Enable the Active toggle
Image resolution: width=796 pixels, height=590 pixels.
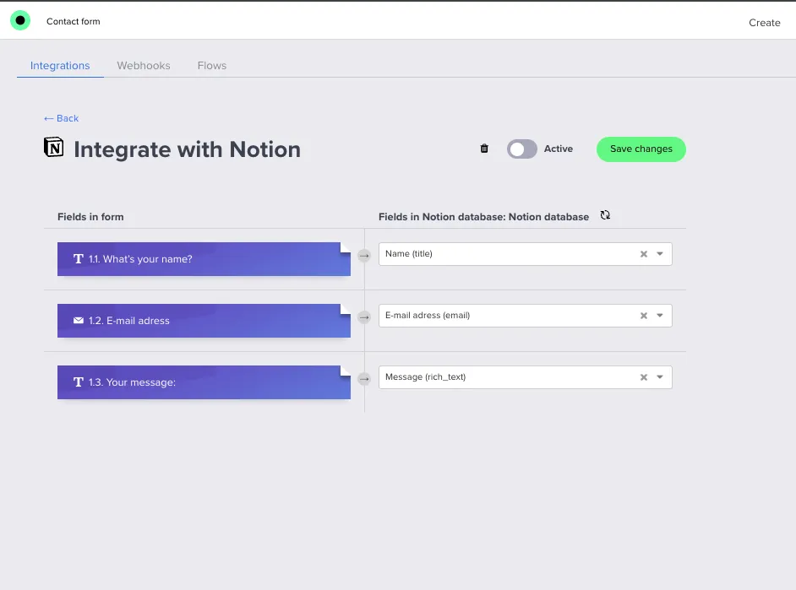coord(521,149)
